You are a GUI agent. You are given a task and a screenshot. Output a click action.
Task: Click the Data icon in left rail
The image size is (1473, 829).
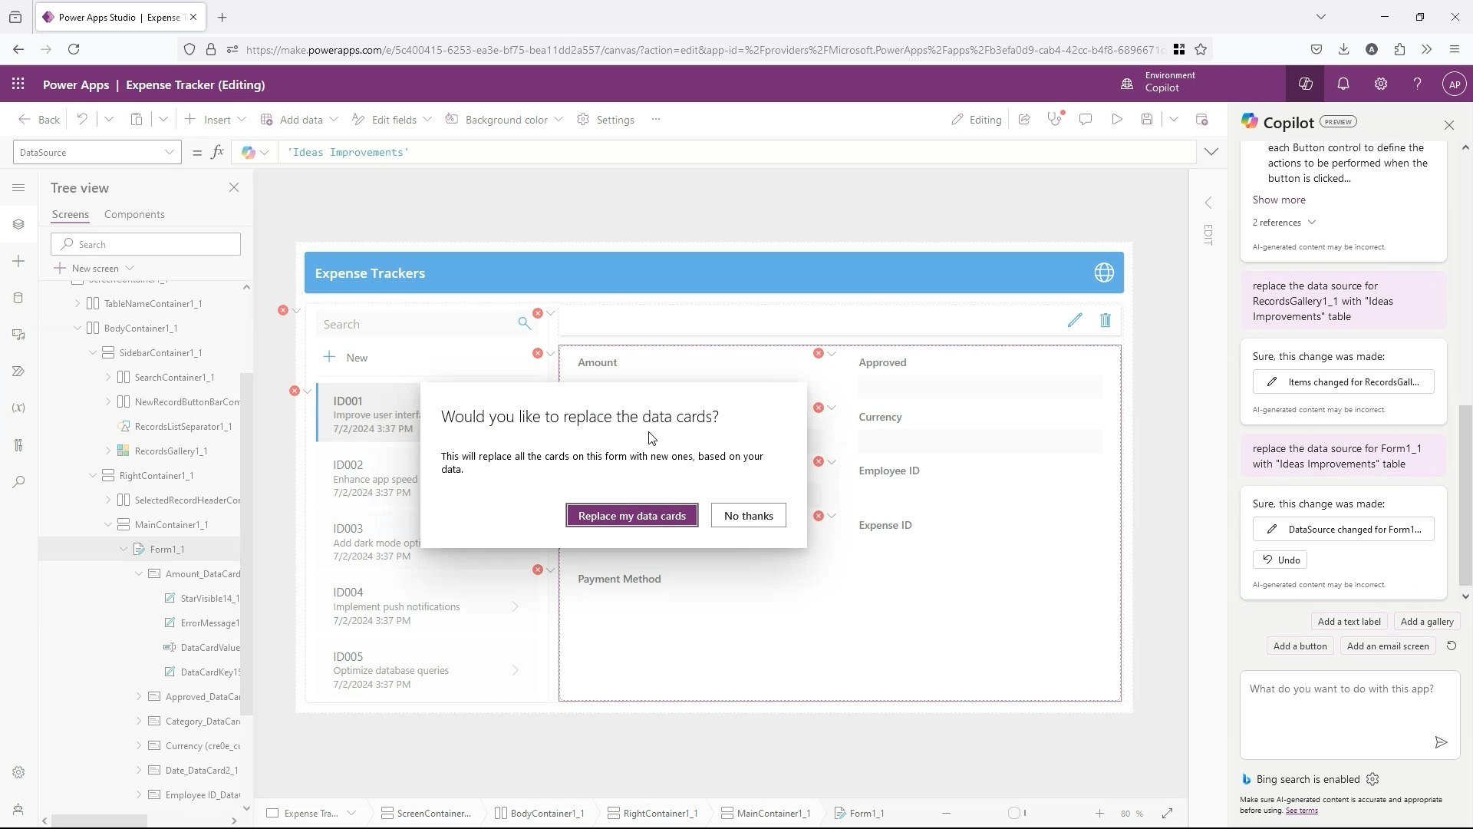[18, 298]
